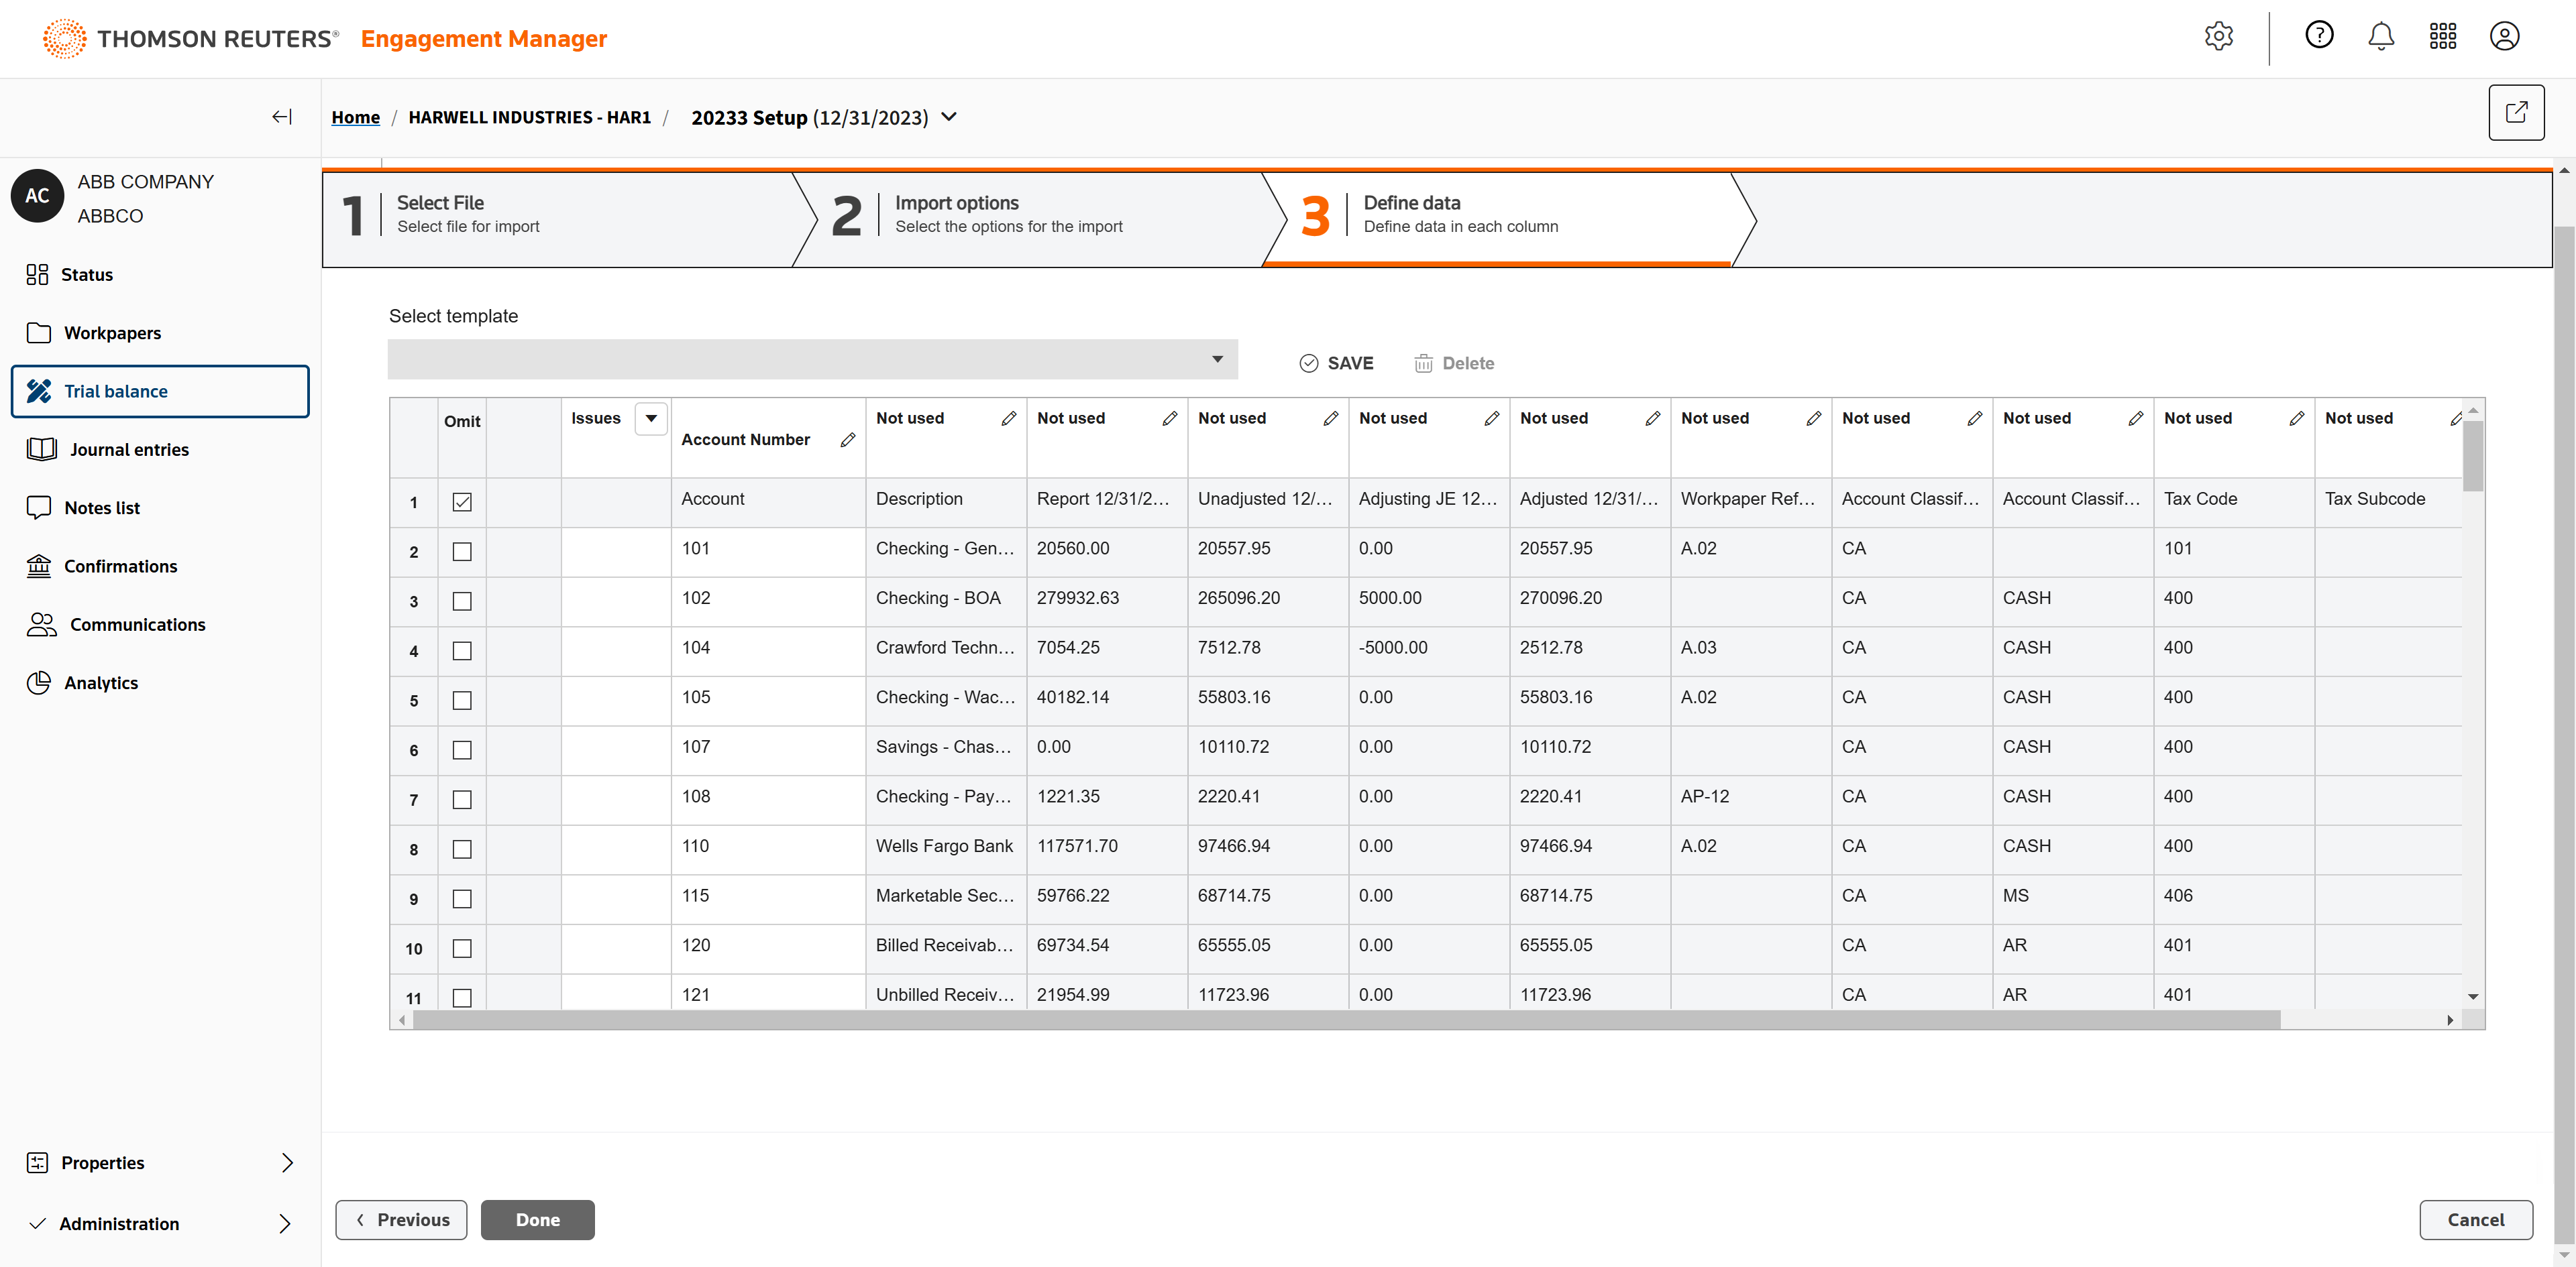The height and width of the screenshot is (1267, 2576).
Task: Check the Omit checkbox for account 102
Action: click(x=462, y=601)
